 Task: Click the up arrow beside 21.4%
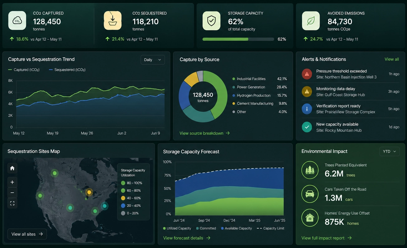(108, 39)
